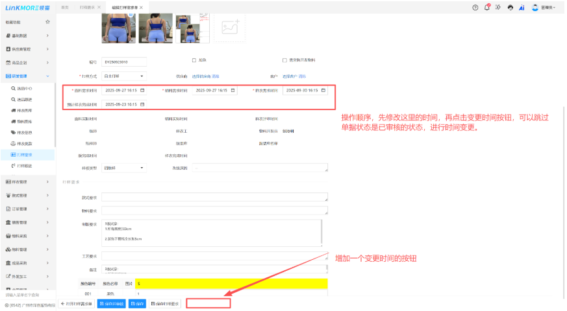Tick the 加急 checkbox

(194, 60)
